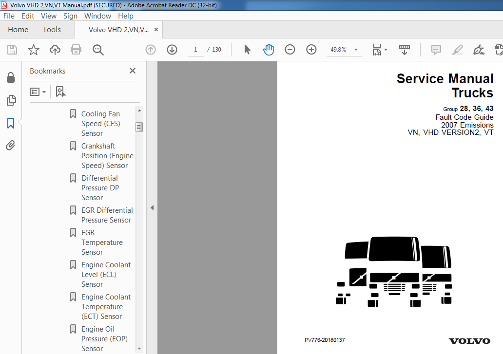Viewport: 503px width, 354px height.
Task: Open the fit page options dropdown arrow
Action: [386, 50]
